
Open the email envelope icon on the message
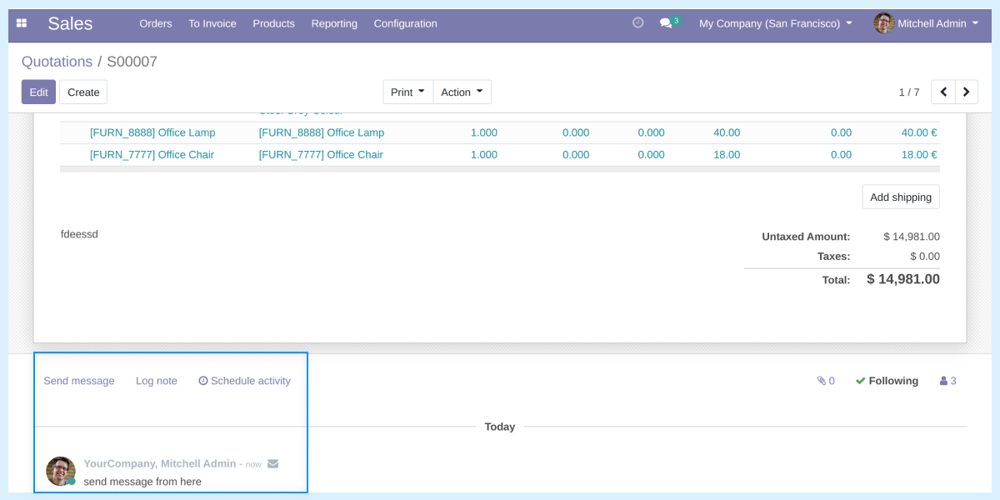click(x=273, y=463)
